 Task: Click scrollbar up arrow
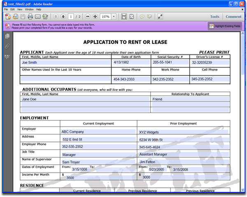pos(242,33)
